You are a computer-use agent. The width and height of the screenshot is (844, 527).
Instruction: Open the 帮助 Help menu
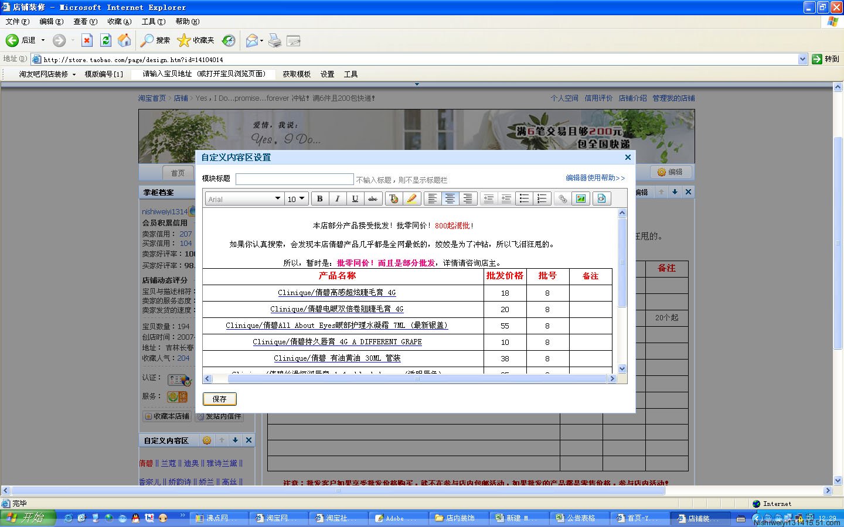point(188,22)
